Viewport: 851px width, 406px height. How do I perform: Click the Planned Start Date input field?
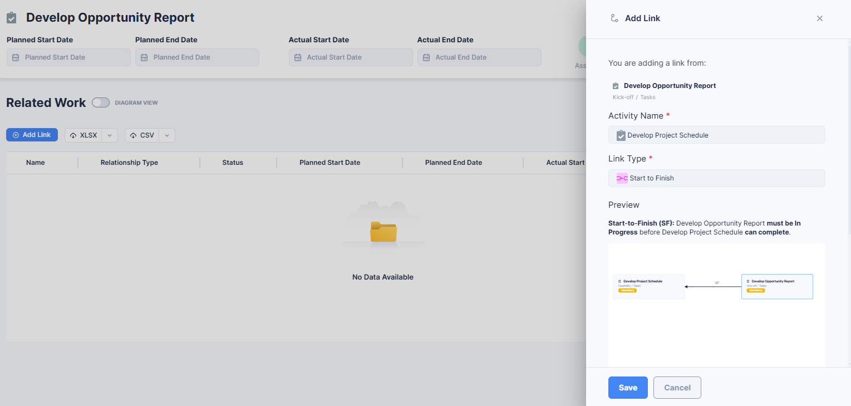click(68, 57)
